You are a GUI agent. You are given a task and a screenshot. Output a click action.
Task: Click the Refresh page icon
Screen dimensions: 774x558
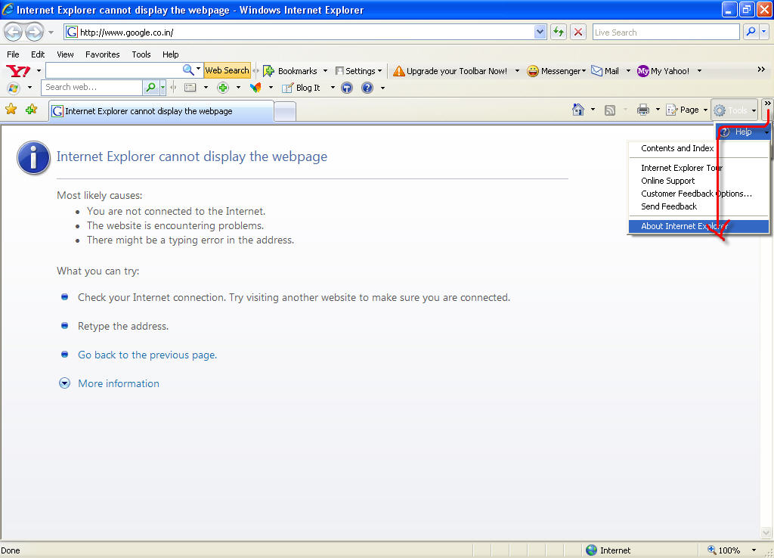pos(559,32)
